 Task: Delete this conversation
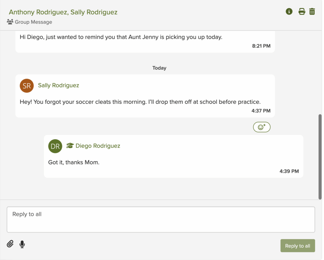(x=312, y=11)
